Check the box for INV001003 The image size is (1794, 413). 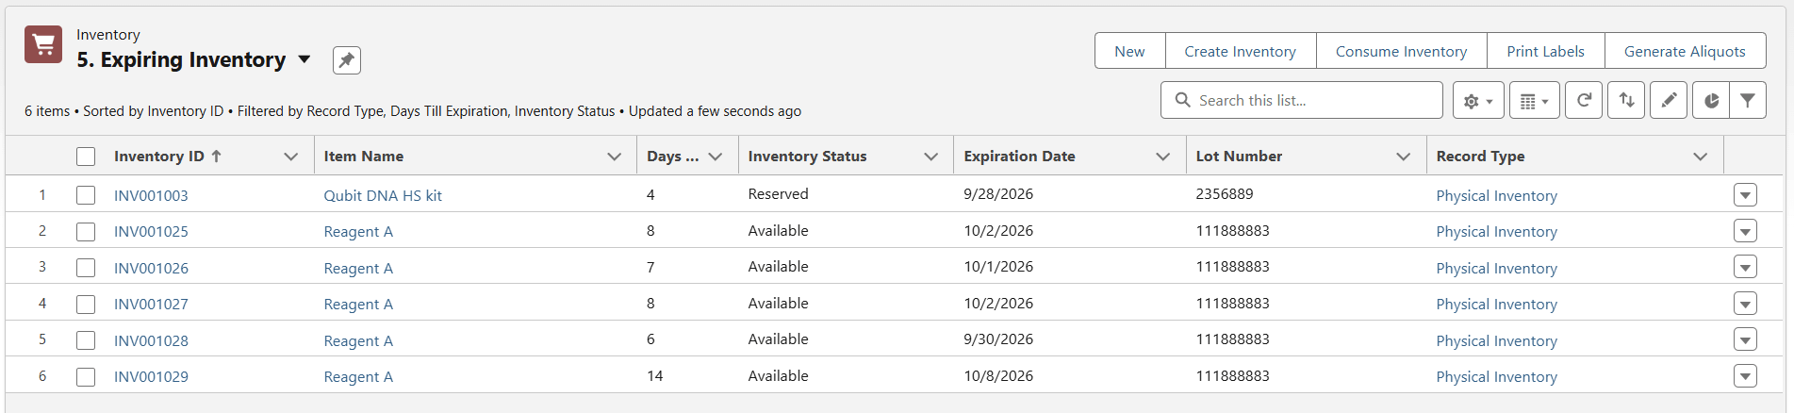[x=86, y=195]
